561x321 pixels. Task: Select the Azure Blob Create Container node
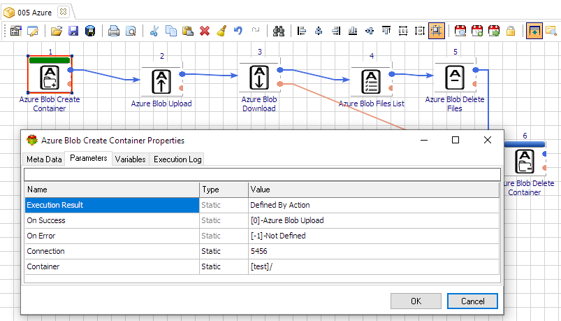[50, 77]
